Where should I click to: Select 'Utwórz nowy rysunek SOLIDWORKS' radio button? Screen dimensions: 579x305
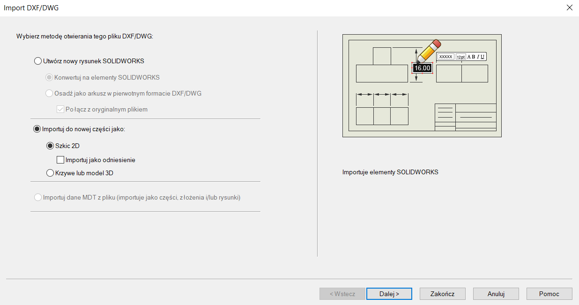click(38, 61)
